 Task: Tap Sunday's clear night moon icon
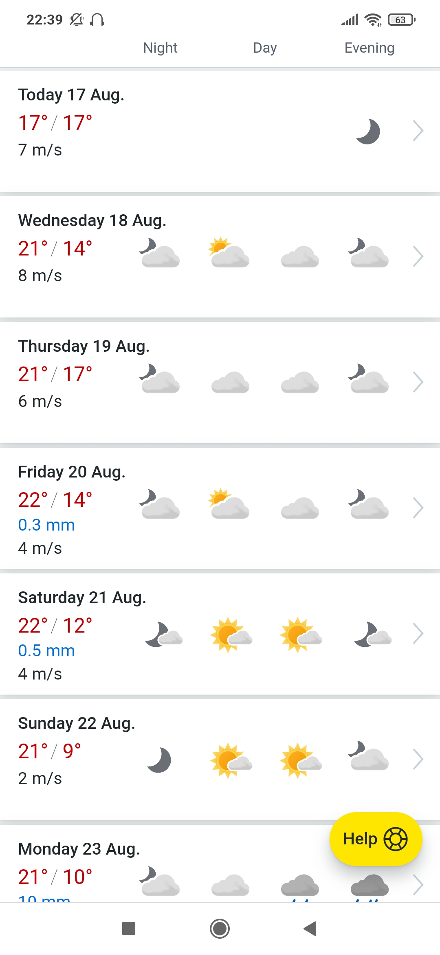[159, 760]
